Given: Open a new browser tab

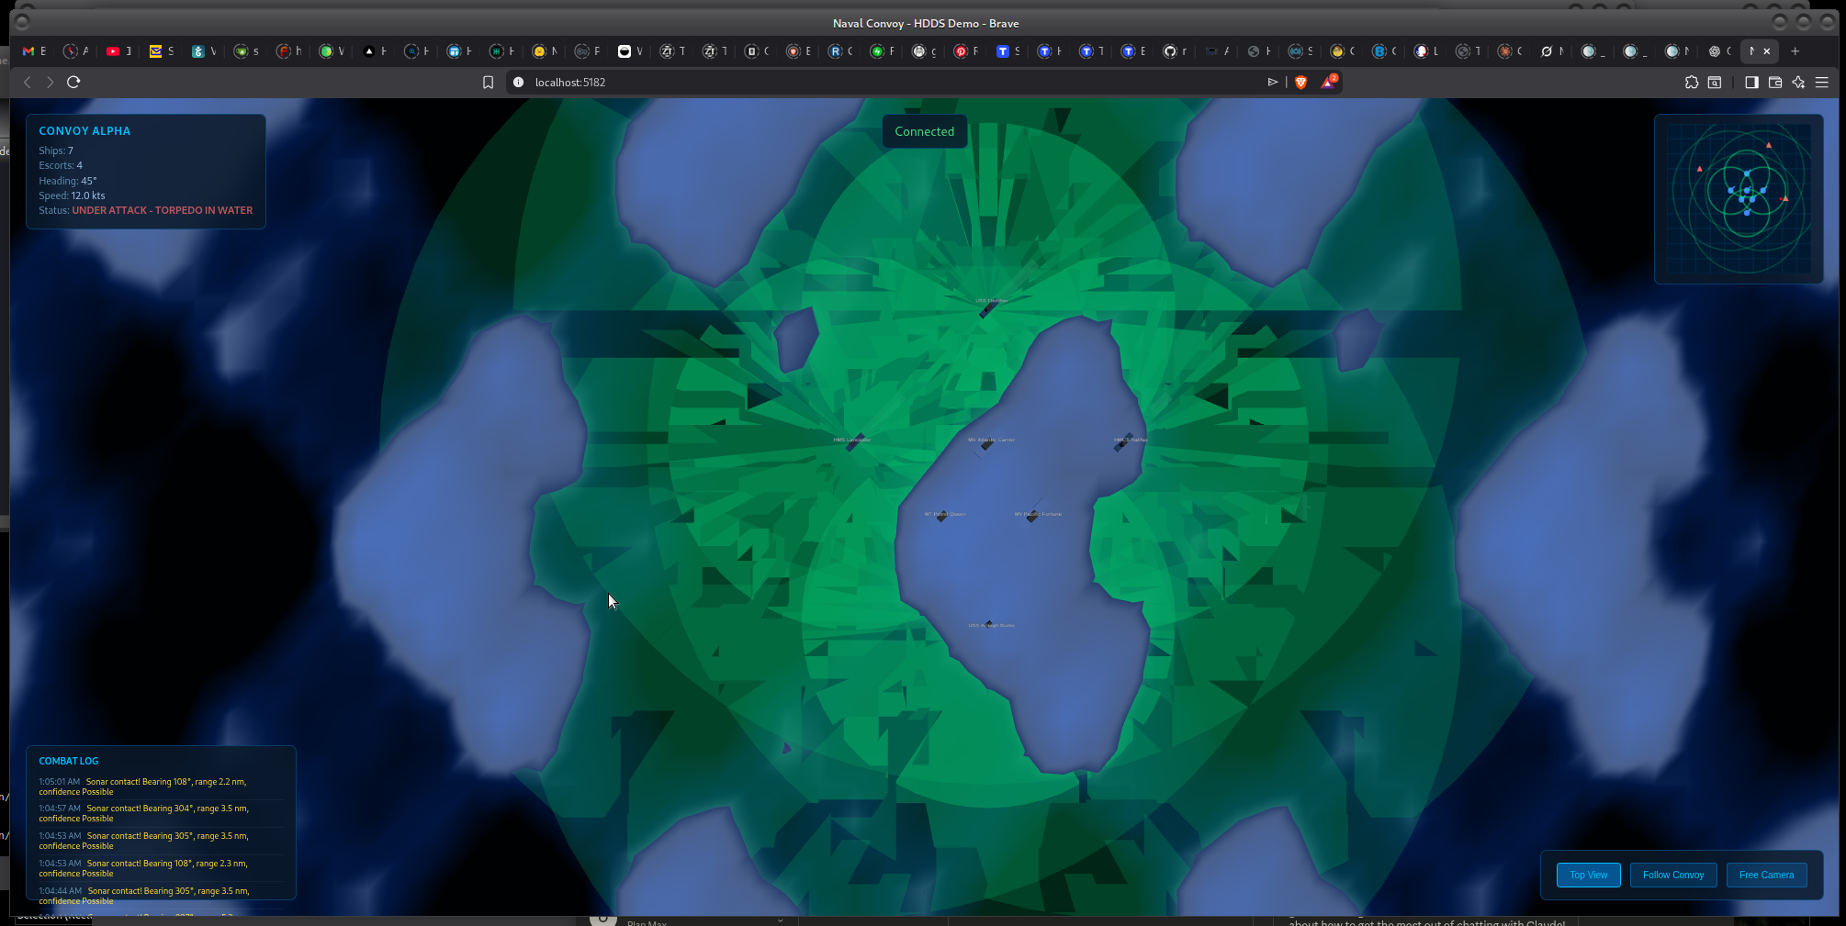Looking at the screenshot, I should [1795, 51].
